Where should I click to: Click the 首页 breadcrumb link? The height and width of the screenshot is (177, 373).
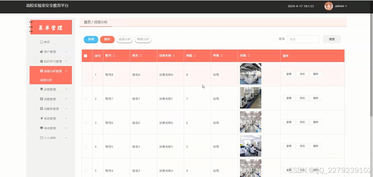pos(87,22)
